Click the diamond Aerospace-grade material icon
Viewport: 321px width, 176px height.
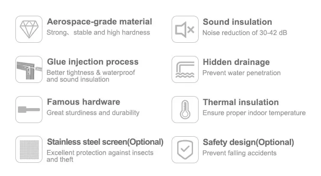pyautogui.click(x=29, y=29)
